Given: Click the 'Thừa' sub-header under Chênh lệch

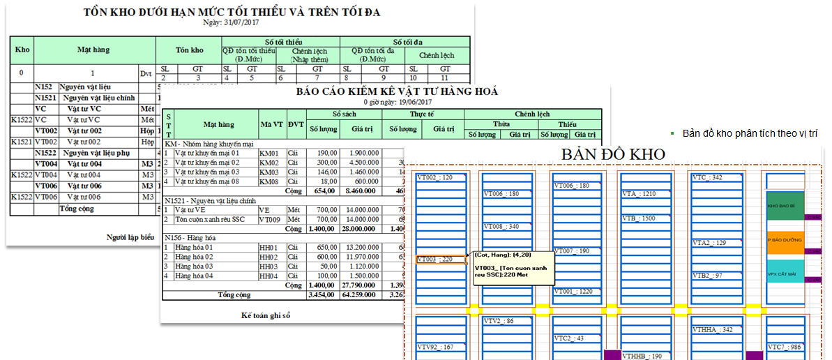Looking at the screenshot, I should 501,124.
